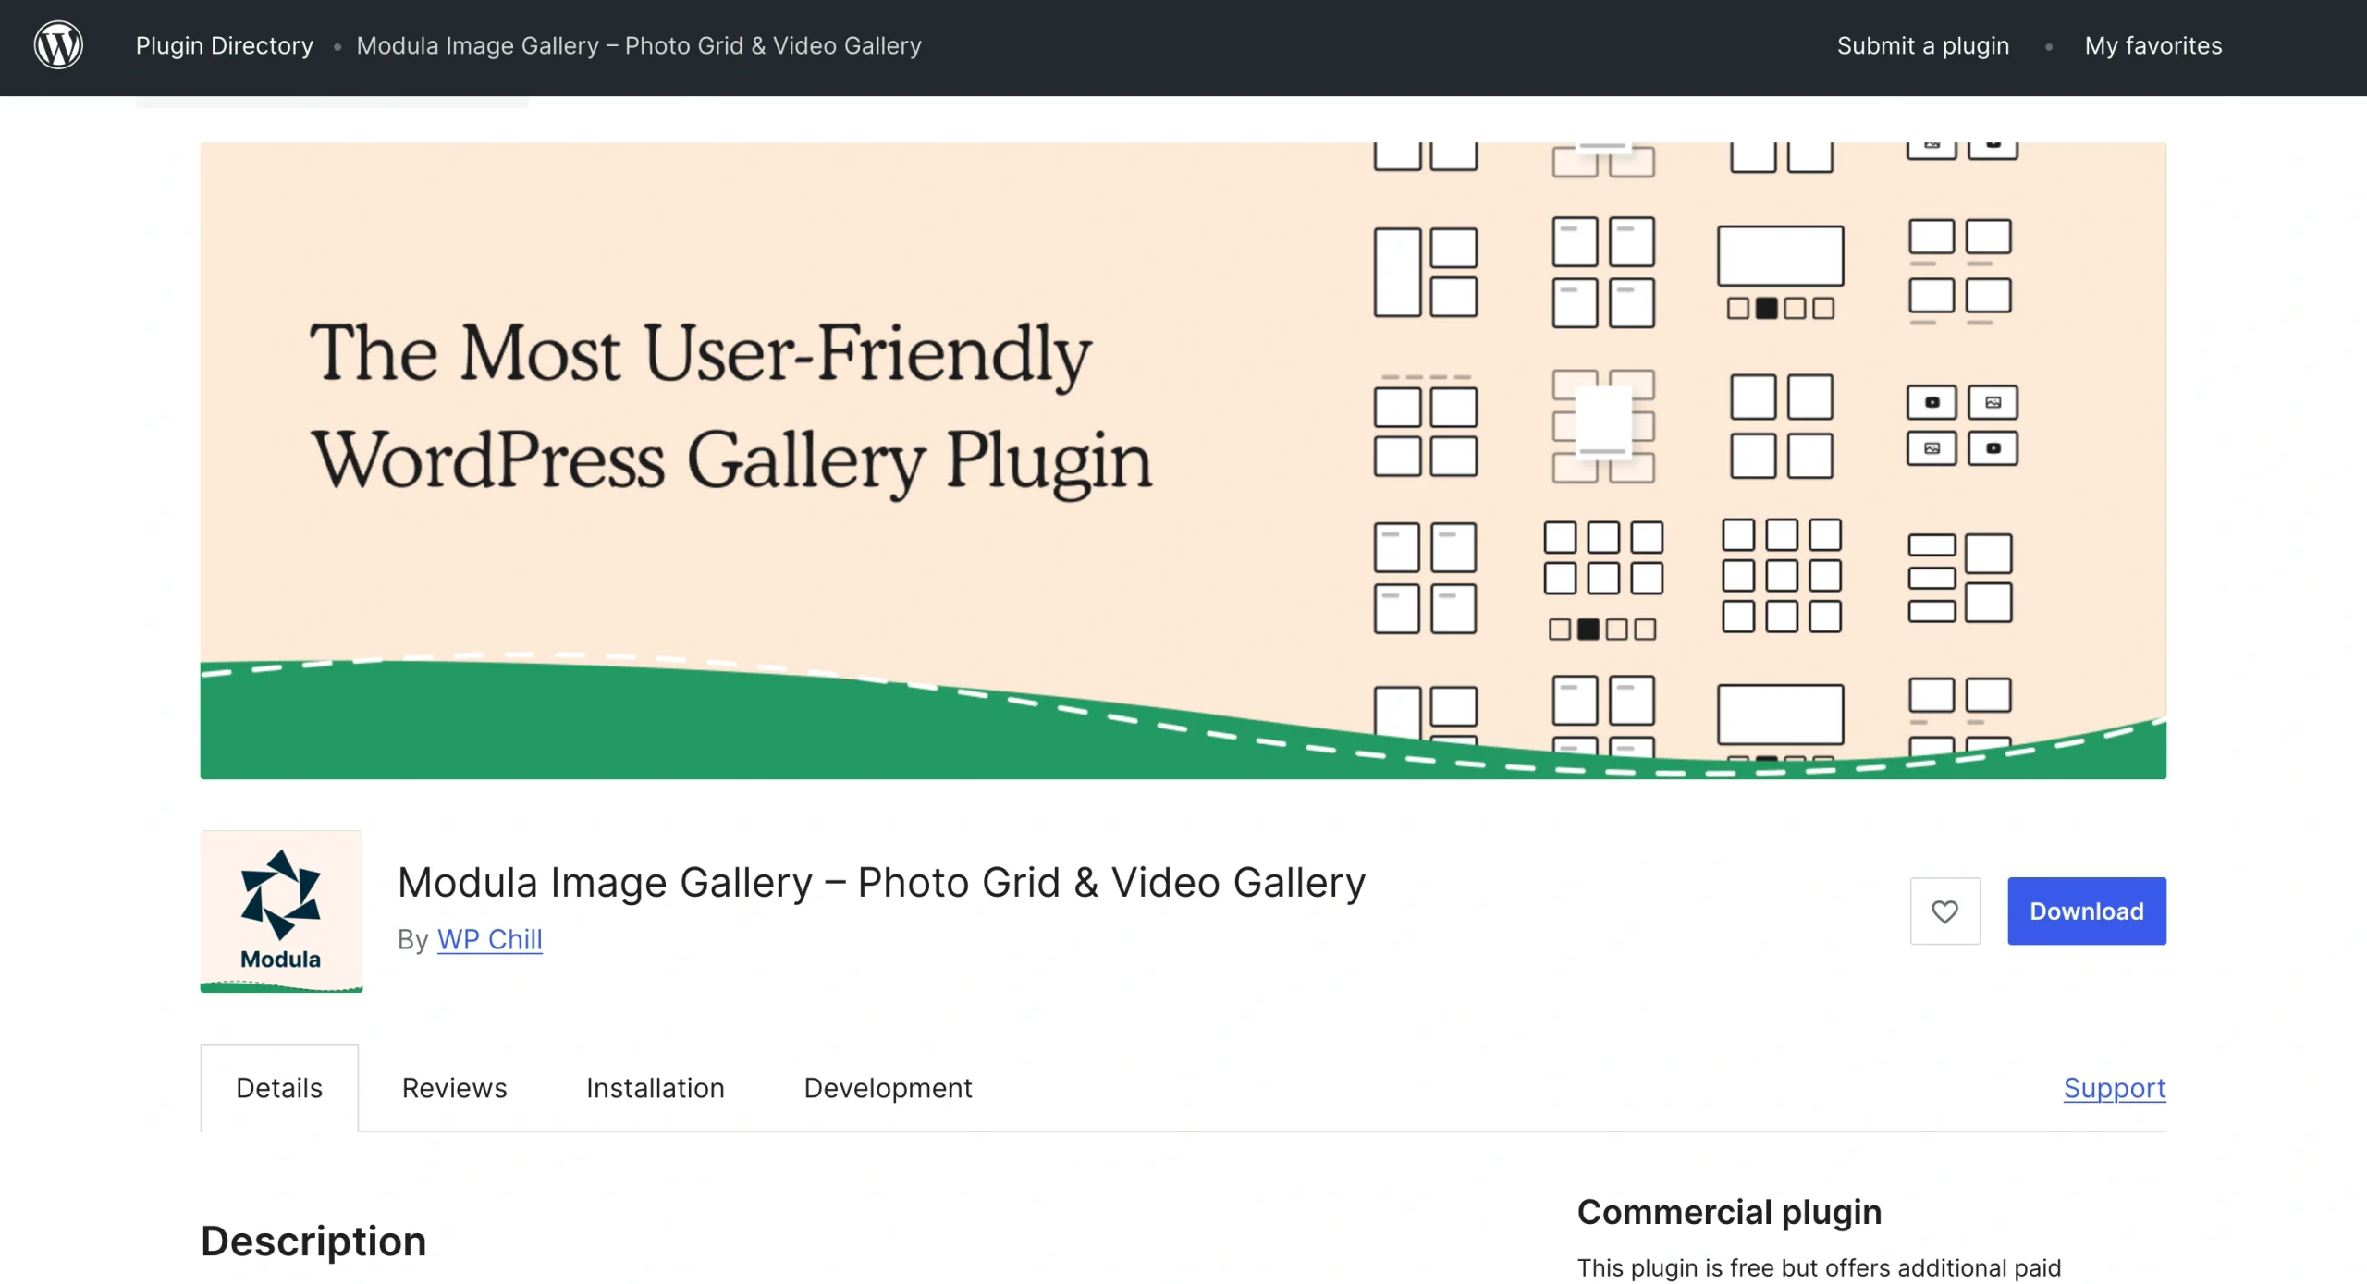Viewport: 2367px width, 1284px height.
Task: Click the Modula plugin logo icon
Action: click(281, 911)
